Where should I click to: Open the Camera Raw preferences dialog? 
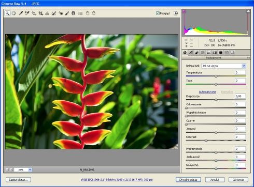click(x=80, y=13)
